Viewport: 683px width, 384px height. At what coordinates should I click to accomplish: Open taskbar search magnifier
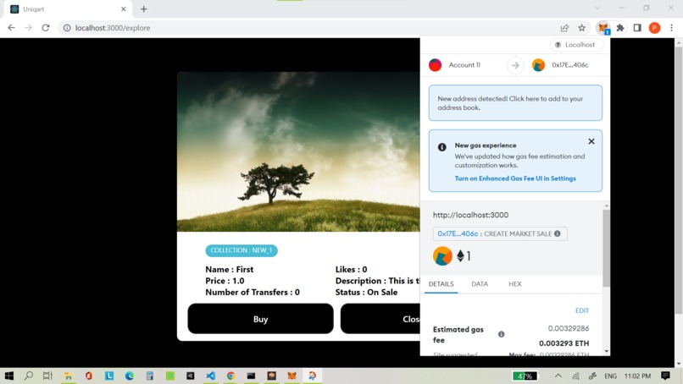(x=28, y=376)
